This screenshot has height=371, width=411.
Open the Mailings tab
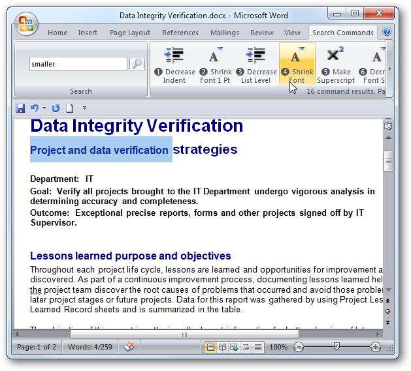[225, 33]
